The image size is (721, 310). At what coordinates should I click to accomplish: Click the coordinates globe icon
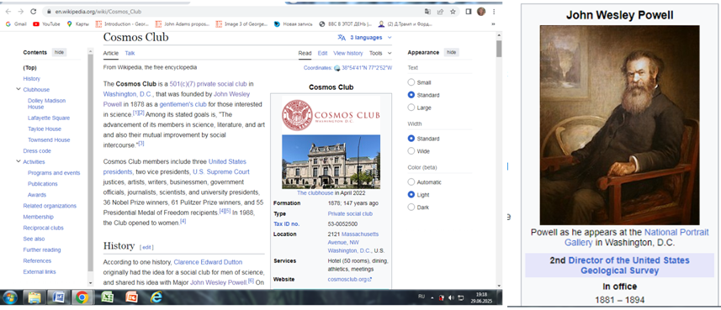click(337, 68)
